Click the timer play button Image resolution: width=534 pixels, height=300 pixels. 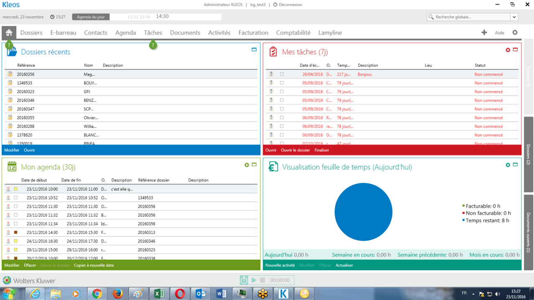(x=254, y=280)
